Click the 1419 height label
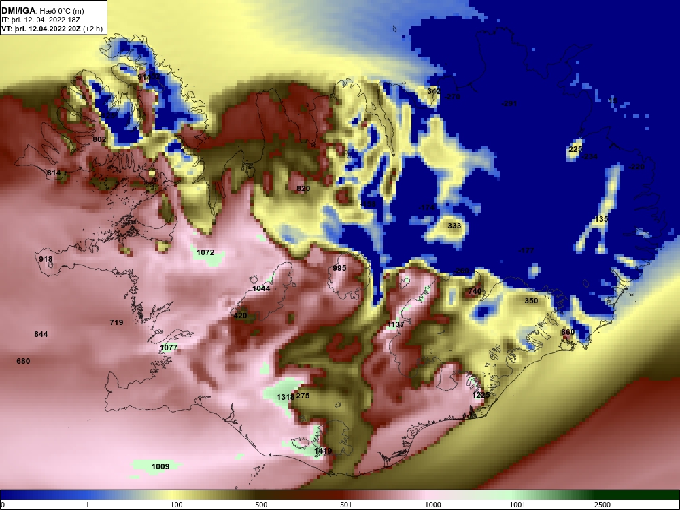680x510 pixels. click(x=323, y=451)
